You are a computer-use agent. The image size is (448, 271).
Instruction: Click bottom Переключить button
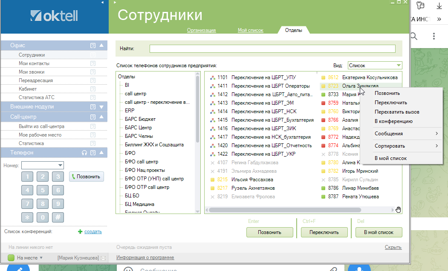[x=324, y=232]
